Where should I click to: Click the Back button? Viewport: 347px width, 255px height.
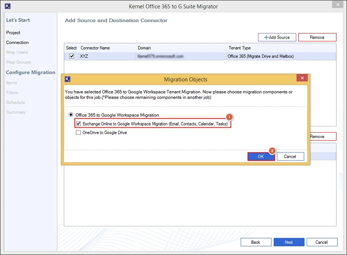(x=255, y=242)
